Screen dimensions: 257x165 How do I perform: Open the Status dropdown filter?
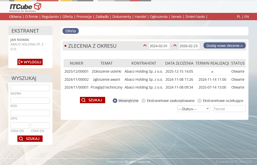point(193,109)
